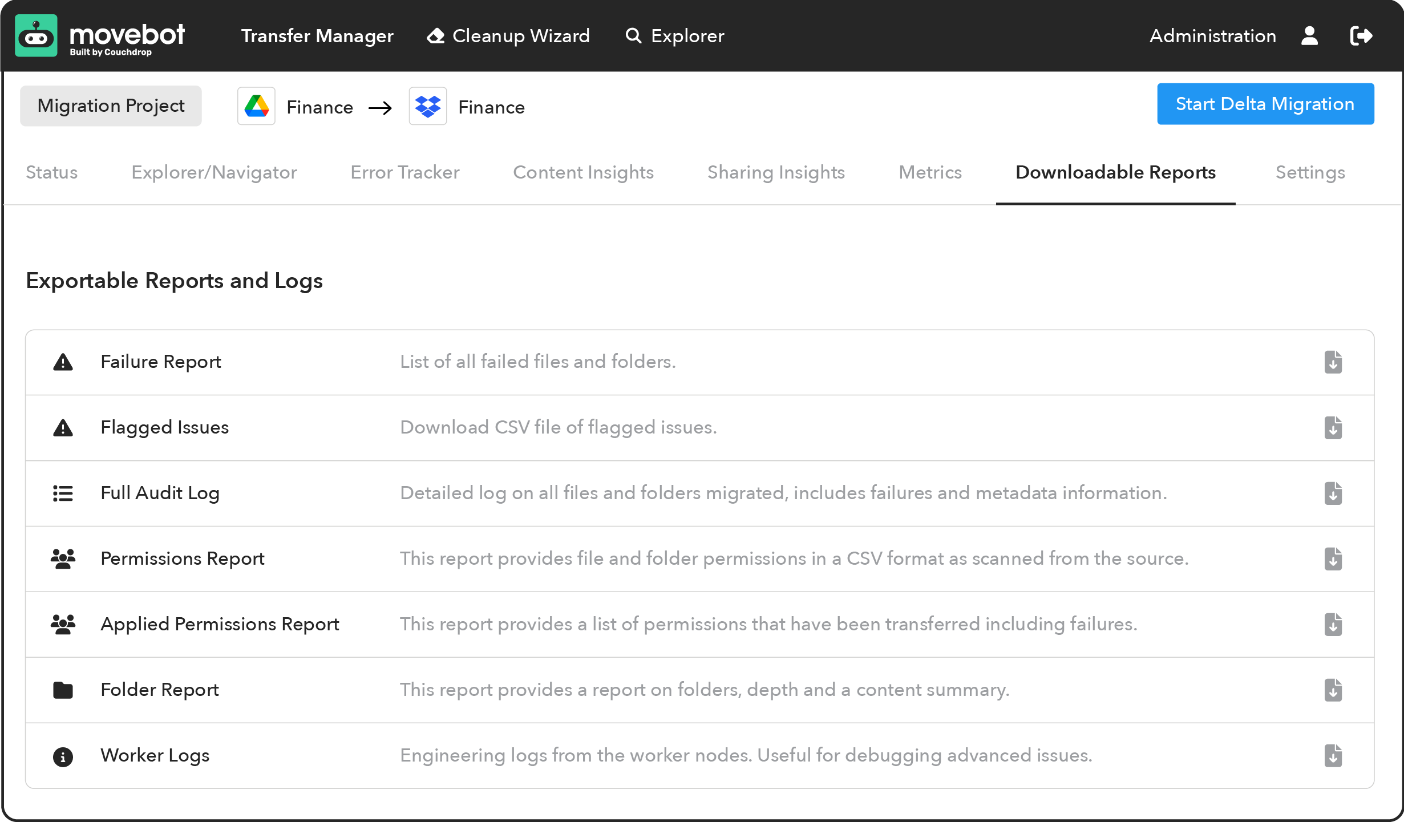Open the Administration link

click(1212, 36)
